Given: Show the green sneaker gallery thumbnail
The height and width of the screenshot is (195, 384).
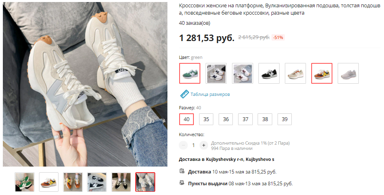Looking at the screenshot, I should (24, 182).
